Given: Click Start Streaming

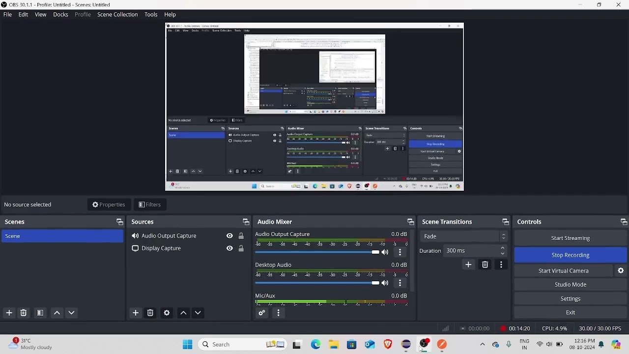Looking at the screenshot, I should click(x=570, y=238).
